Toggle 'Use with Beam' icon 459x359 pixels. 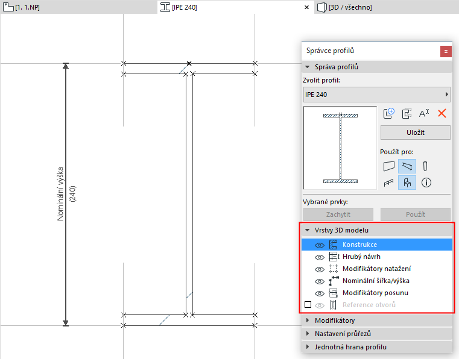pos(407,166)
